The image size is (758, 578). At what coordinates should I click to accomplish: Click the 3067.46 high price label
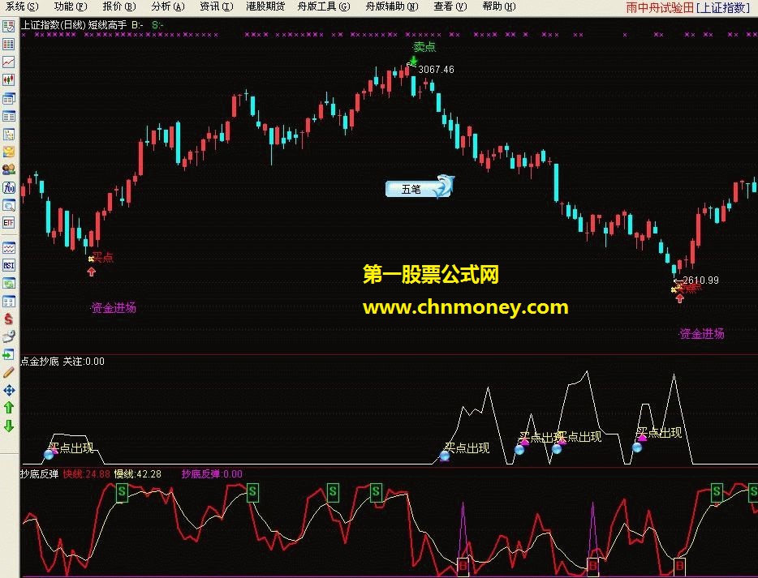[436, 70]
